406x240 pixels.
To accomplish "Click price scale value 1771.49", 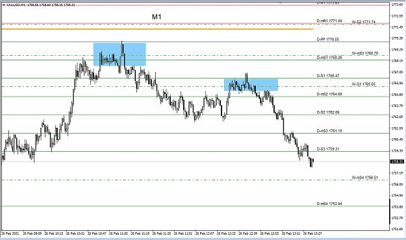I will click(397, 27).
